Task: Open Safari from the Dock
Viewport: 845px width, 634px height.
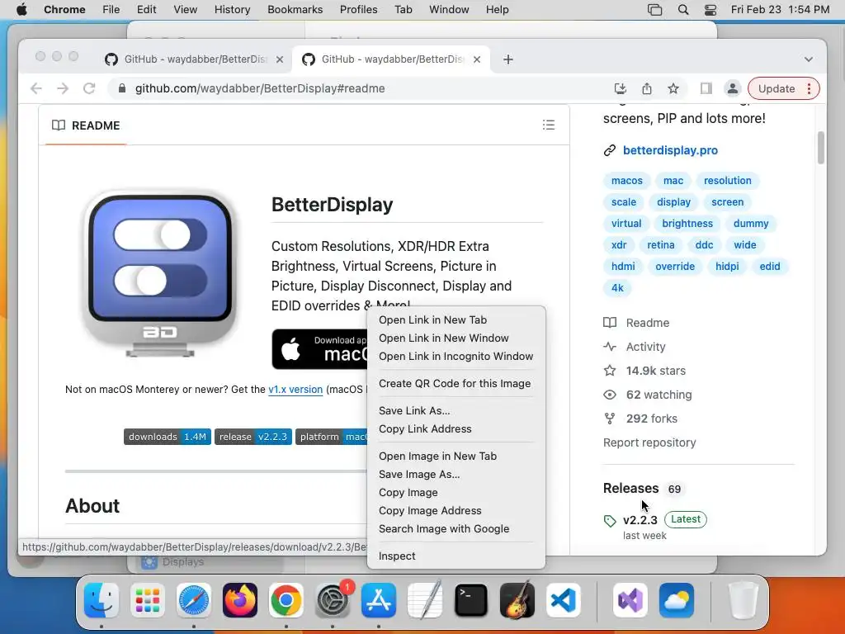Action: pos(194,600)
